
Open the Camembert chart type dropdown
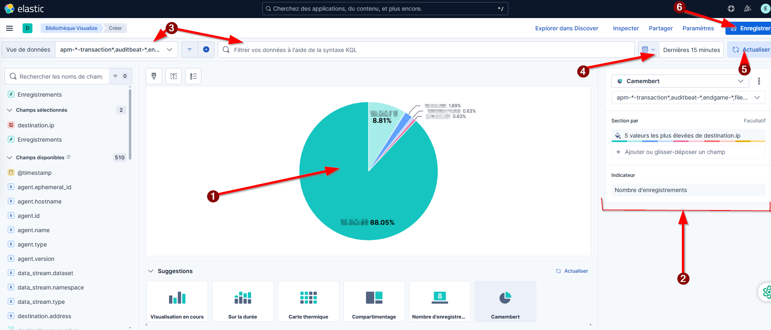pos(680,81)
